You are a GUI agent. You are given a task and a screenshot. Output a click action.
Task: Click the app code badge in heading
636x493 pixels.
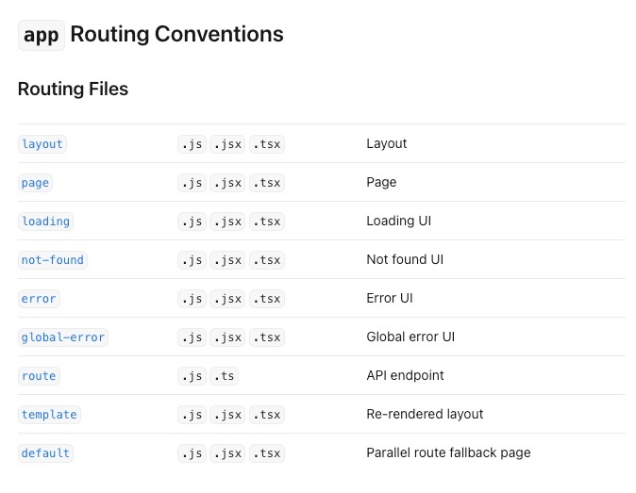coord(41,35)
